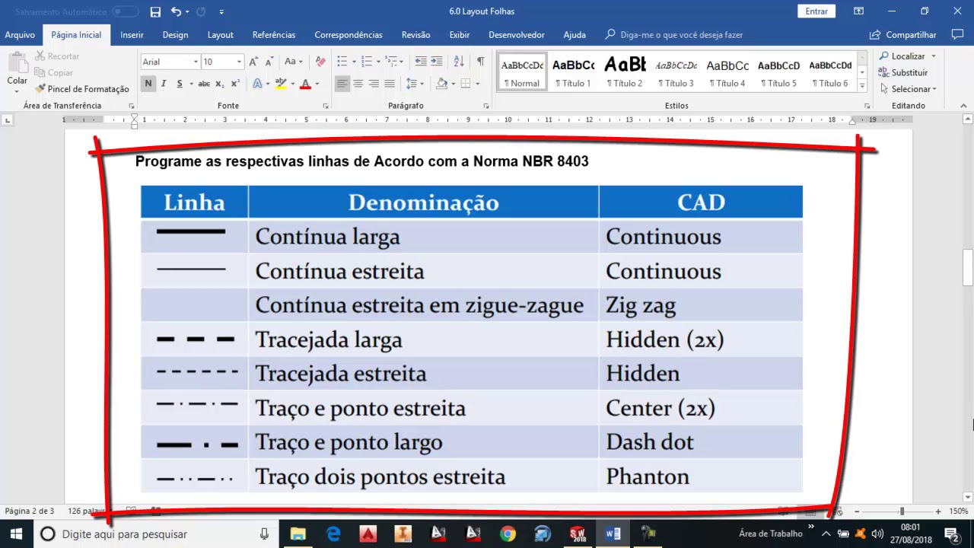Apply the Título 2 style
Viewport: 974px width, 548px height.
625,72
